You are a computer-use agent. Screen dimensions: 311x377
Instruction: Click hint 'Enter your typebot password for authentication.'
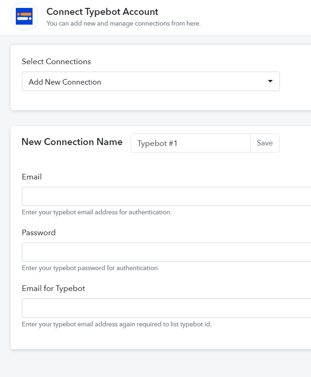91,268
